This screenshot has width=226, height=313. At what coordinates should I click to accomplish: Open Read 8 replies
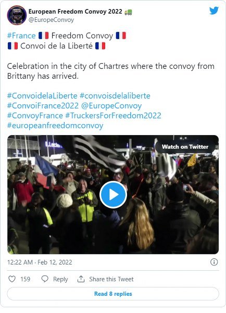click(113, 294)
